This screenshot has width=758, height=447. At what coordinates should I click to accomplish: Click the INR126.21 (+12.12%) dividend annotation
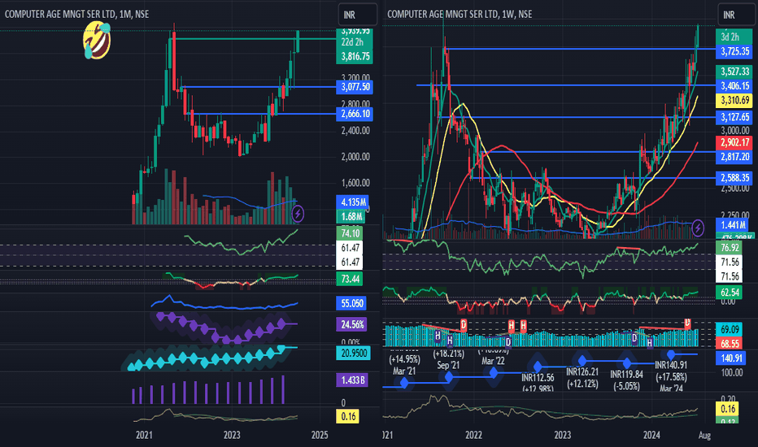(x=582, y=378)
